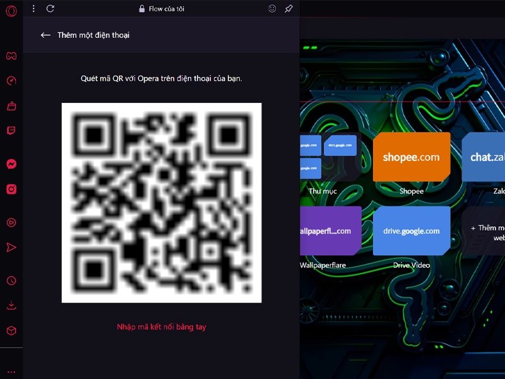Viewport: 505px width, 379px height.
Task: Open GX Corner gamepad icon in sidebar
Action: pos(11,56)
